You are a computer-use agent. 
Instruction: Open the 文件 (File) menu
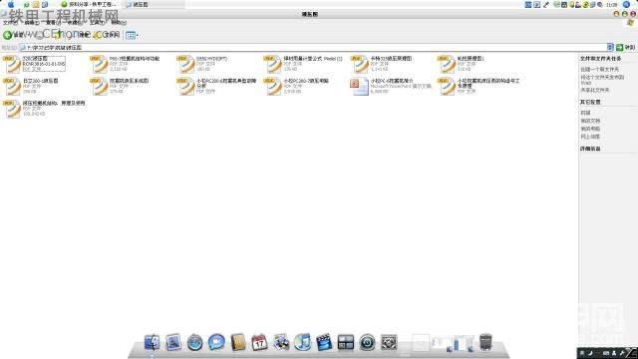(10, 23)
